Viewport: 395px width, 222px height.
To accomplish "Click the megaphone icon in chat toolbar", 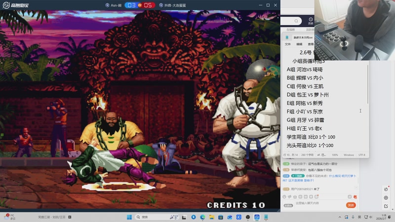I will pos(290,197).
